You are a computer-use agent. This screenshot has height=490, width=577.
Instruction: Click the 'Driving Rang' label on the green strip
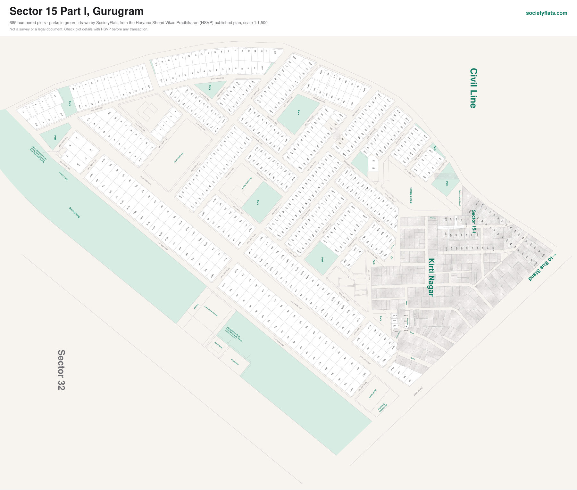pyautogui.click(x=74, y=212)
